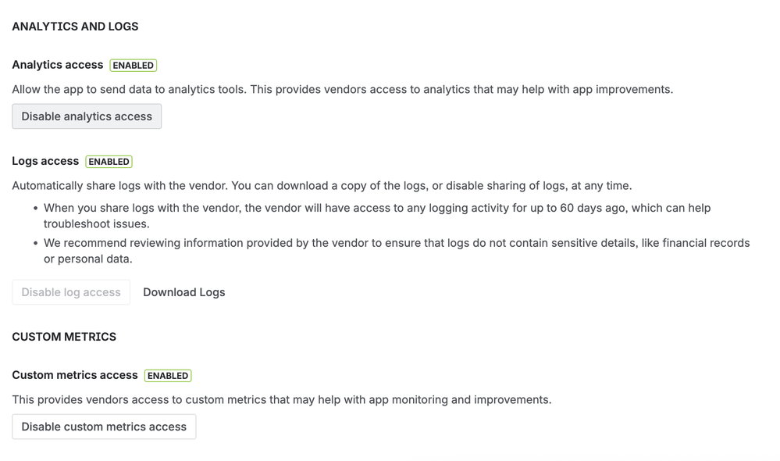Open the Download Logs link
Viewport: 780px width, 461px height.
pyautogui.click(x=184, y=292)
